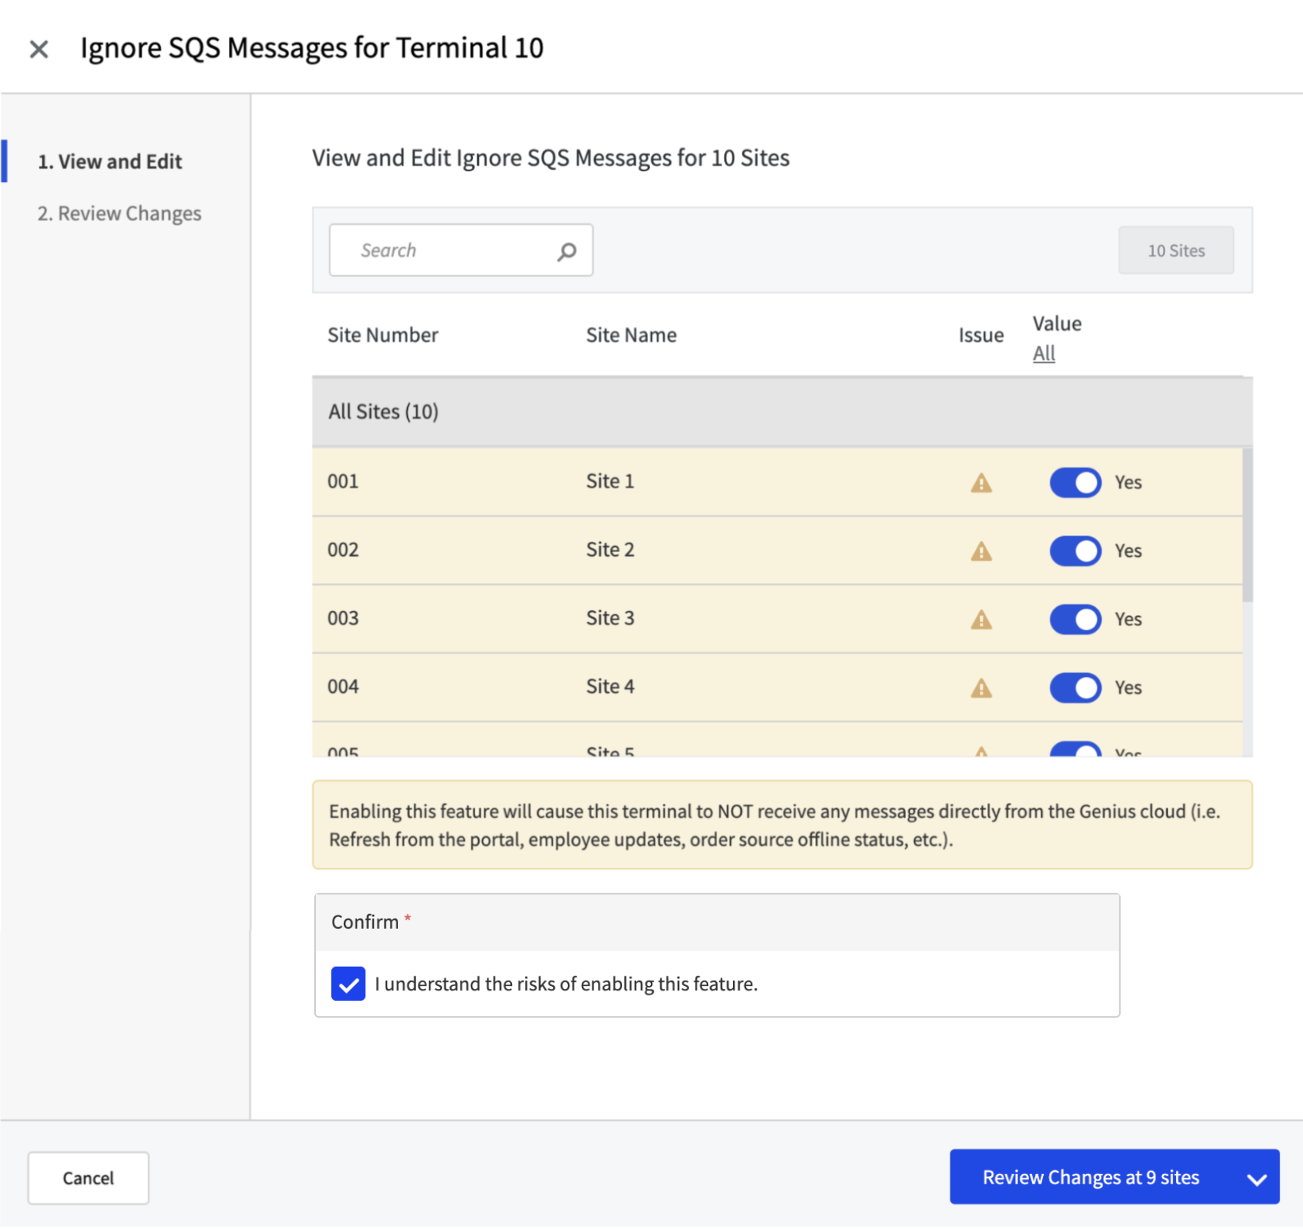This screenshot has width=1303, height=1229.
Task: Click the warning icon for Site 2
Action: pyautogui.click(x=981, y=551)
